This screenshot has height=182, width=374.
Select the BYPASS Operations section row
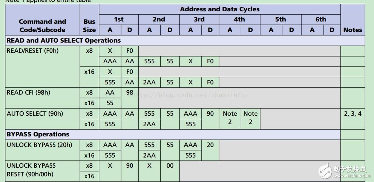[38, 134]
